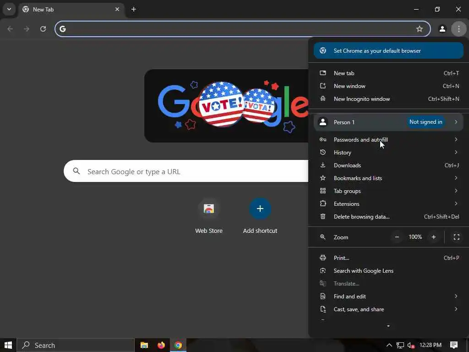Click the key icon beside Passwords and autofill
469x352 pixels.
[323, 139]
